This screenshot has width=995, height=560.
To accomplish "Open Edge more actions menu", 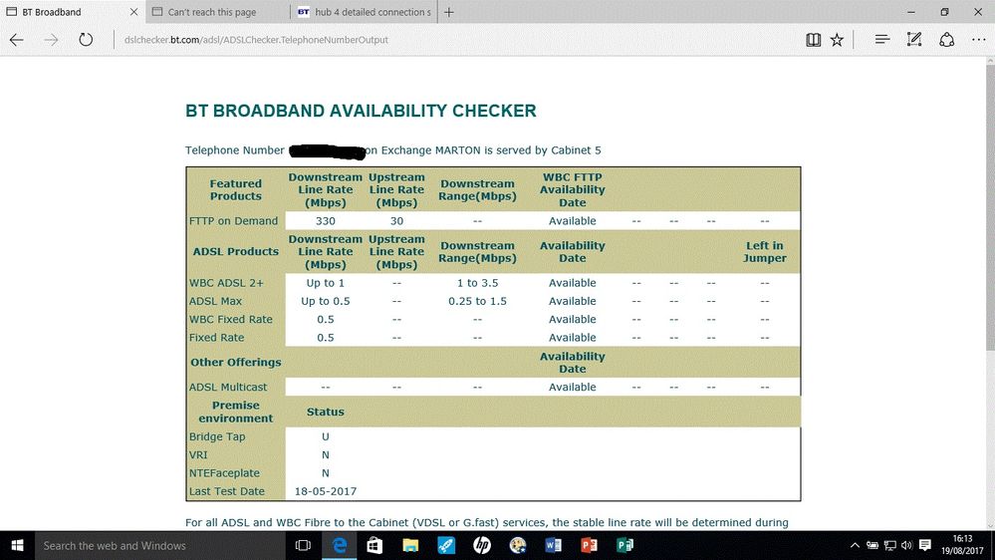I will pyautogui.click(x=978, y=40).
